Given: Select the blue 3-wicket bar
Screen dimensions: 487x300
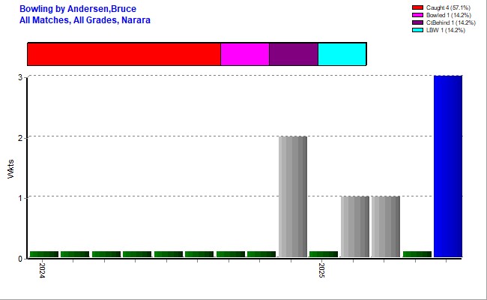Looking at the screenshot, I should 448,166.
